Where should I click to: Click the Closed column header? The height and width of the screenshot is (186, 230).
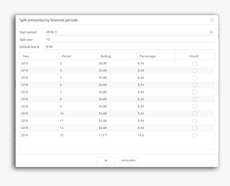195,56
